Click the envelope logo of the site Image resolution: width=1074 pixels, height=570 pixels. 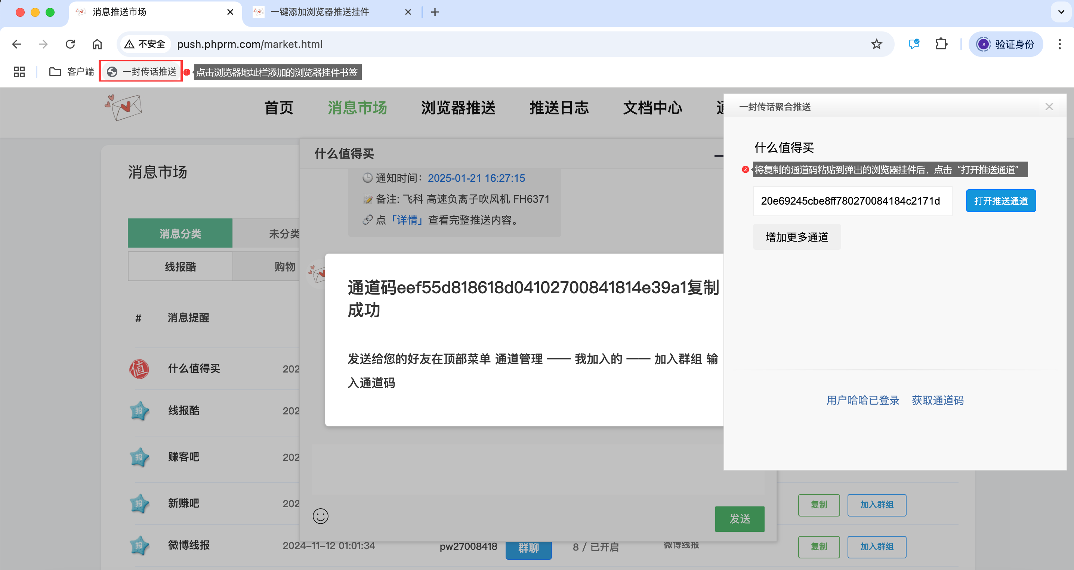tap(123, 108)
